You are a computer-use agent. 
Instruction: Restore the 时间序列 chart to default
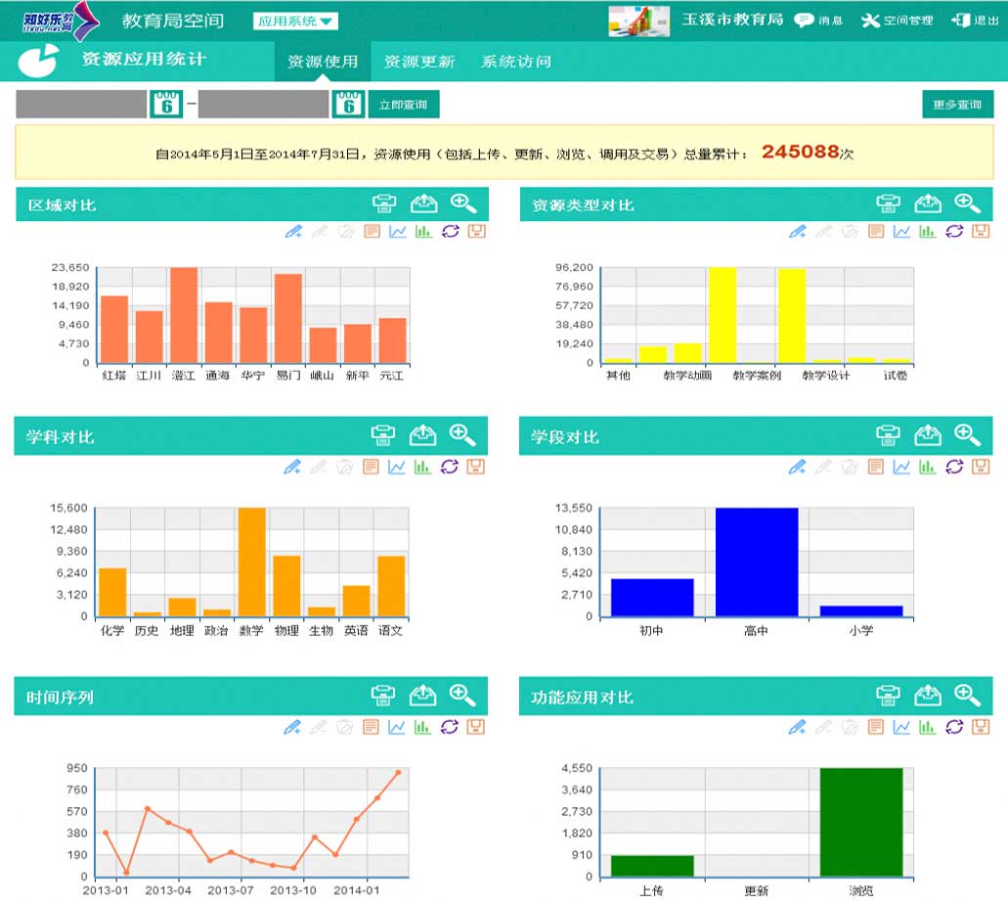click(x=449, y=727)
